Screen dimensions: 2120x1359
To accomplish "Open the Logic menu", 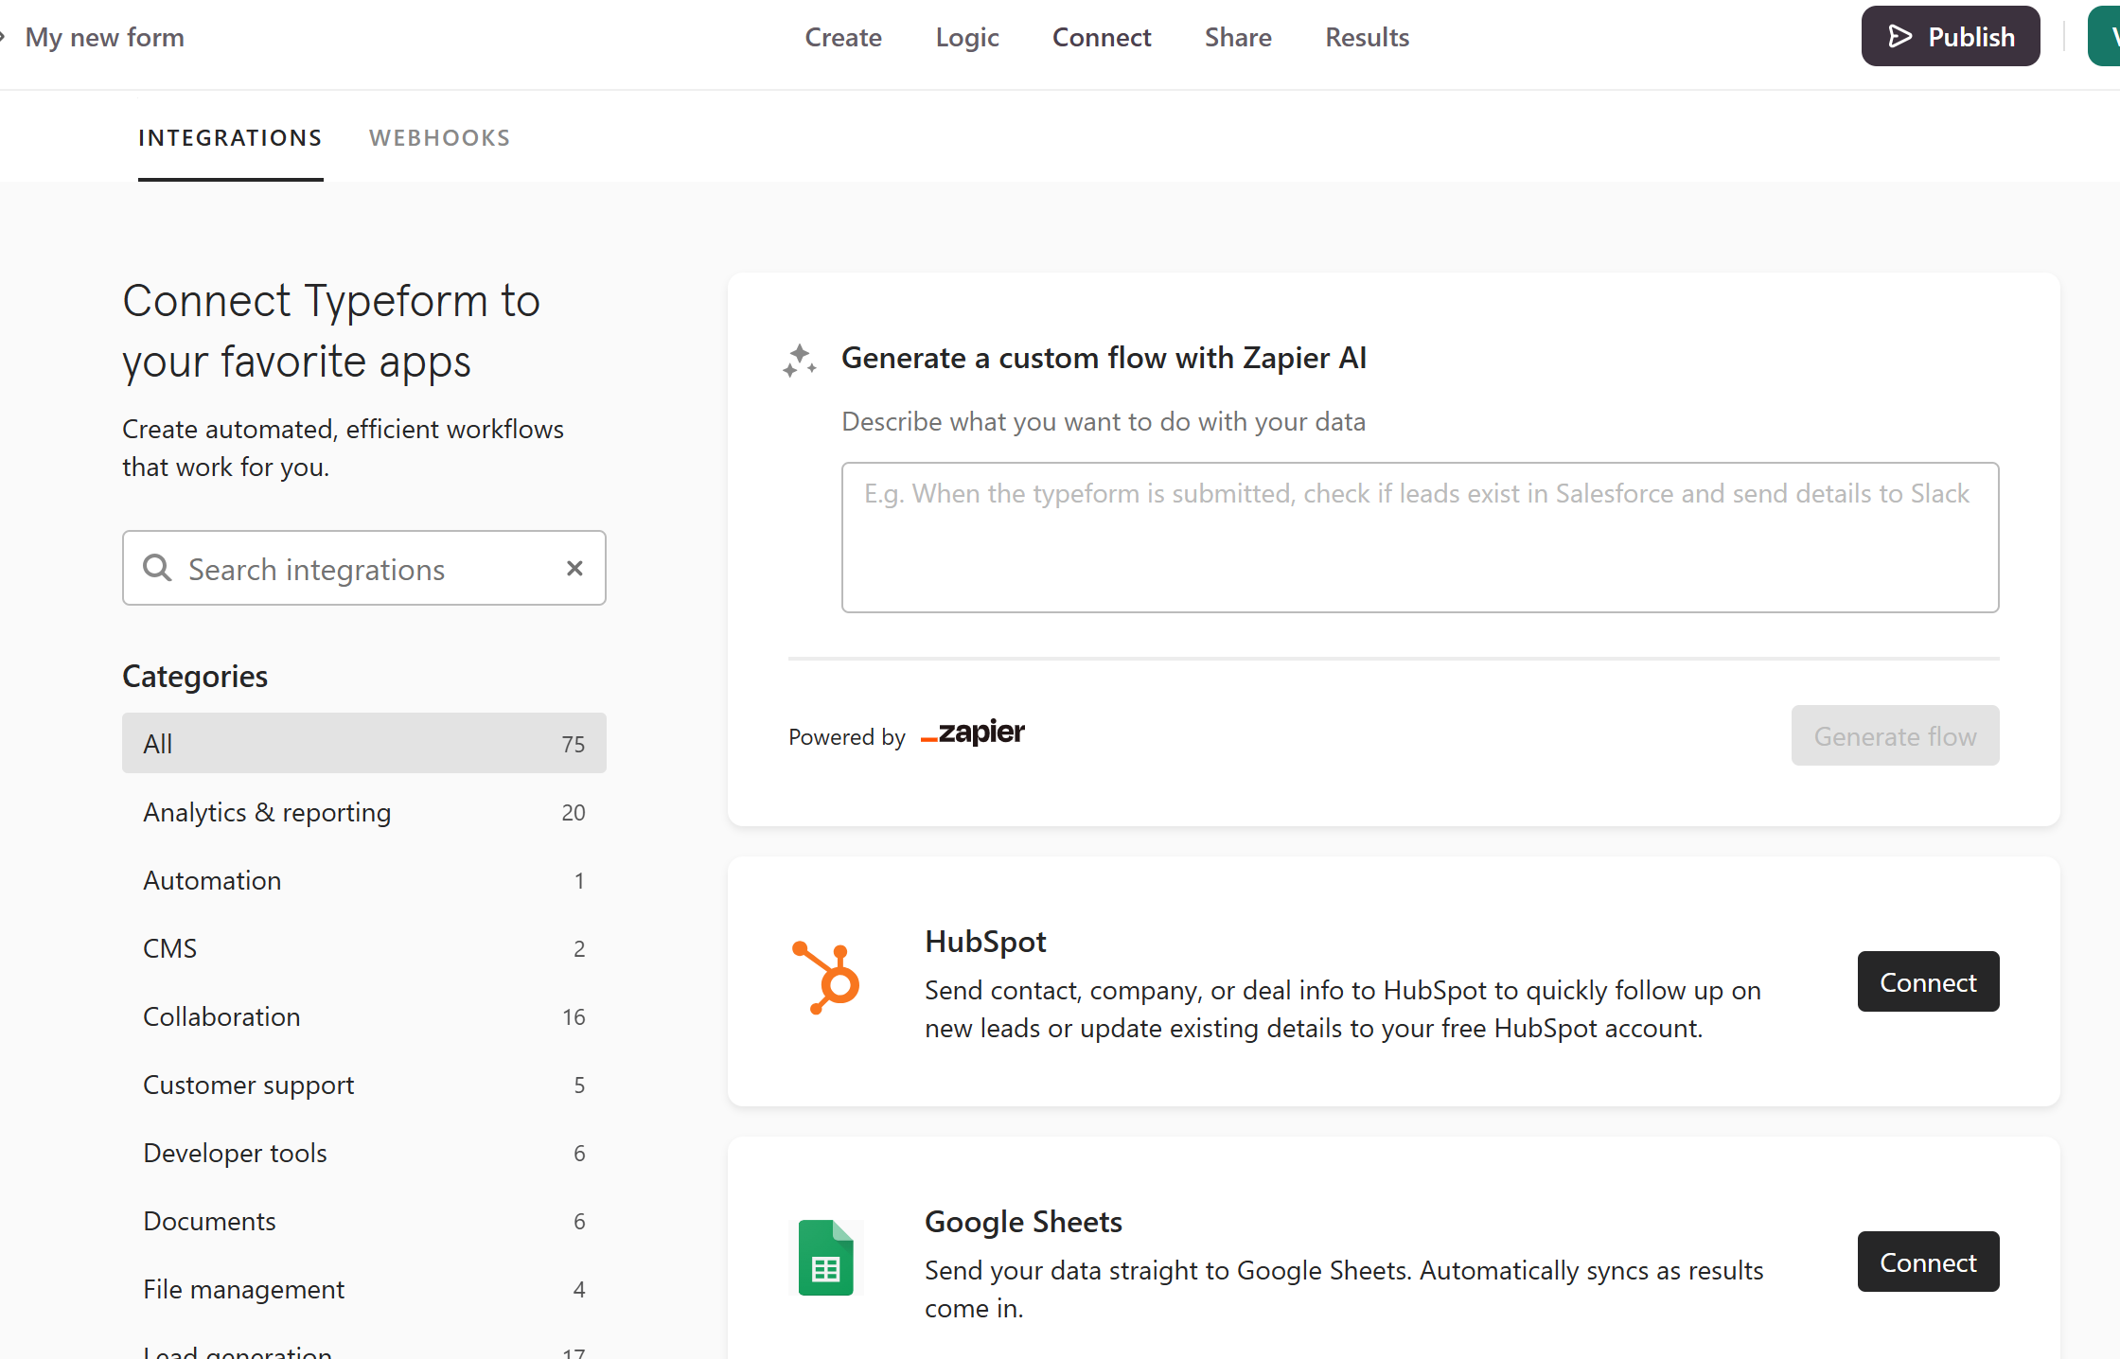I will click(x=966, y=38).
